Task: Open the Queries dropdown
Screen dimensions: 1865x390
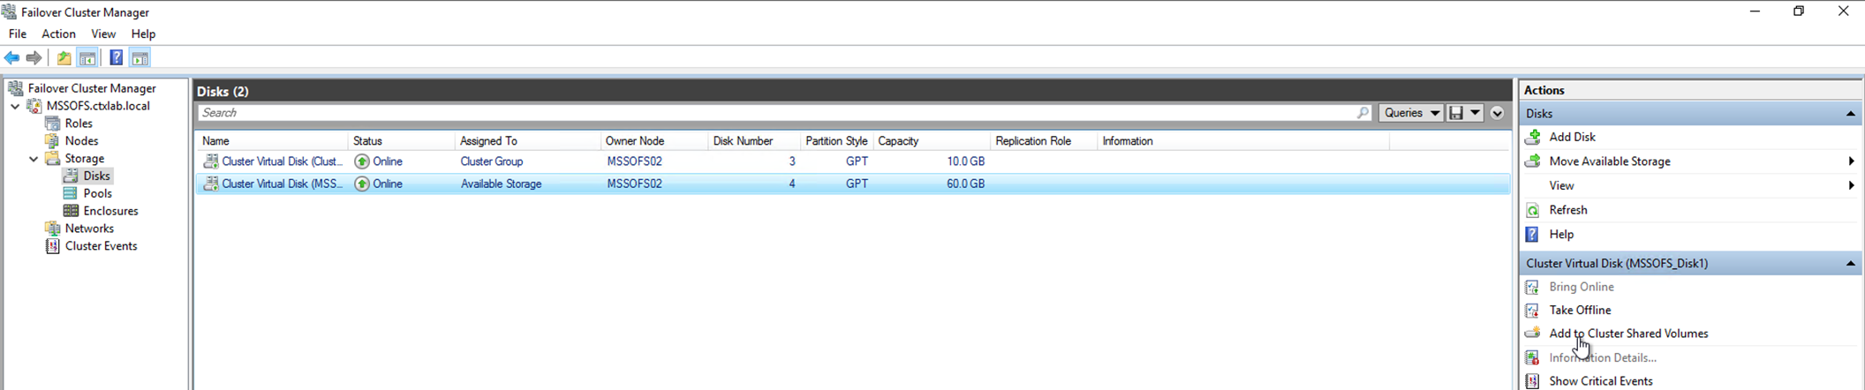Action: (1411, 113)
